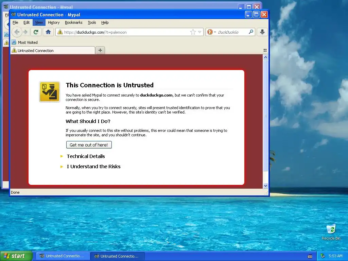Click the Done status bar text
Image resolution: width=348 pixels, height=261 pixels.
(x=15, y=192)
